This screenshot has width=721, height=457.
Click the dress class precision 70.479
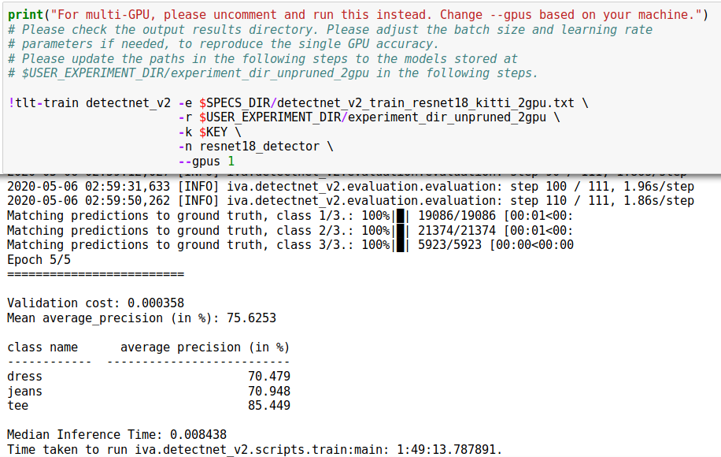tap(269, 377)
